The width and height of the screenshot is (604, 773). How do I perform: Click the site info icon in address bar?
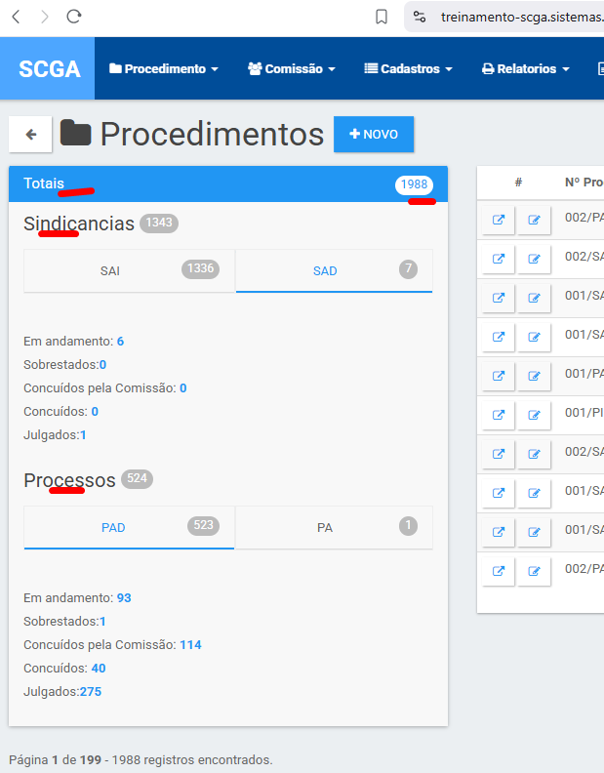click(x=420, y=17)
